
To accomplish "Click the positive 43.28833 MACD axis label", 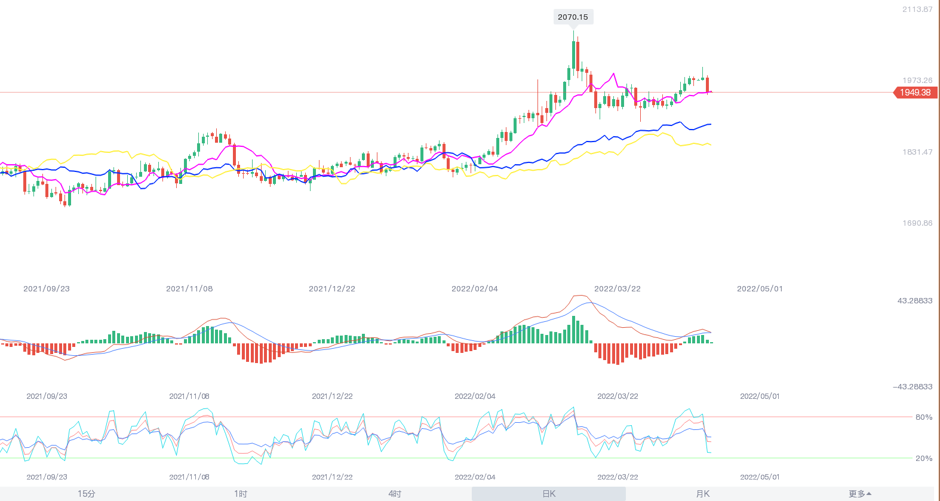I will (x=914, y=301).
